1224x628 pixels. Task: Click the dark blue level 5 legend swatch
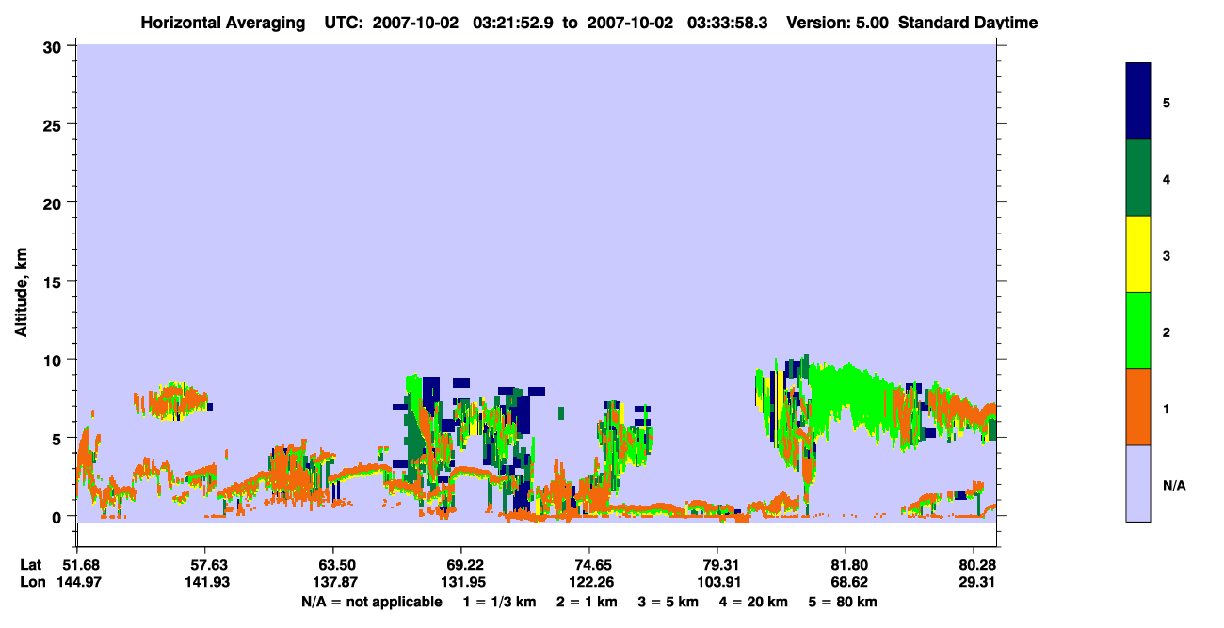click(1138, 101)
